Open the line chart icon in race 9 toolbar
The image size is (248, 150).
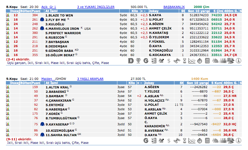tap(192, 141)
